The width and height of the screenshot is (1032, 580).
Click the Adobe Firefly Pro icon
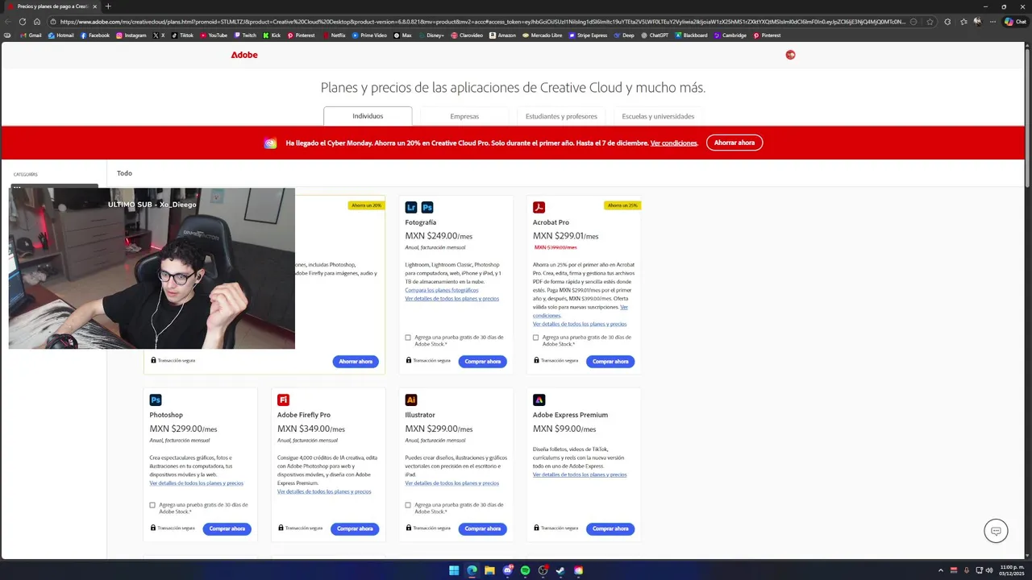pyautogui.click(x=283, y=400)
